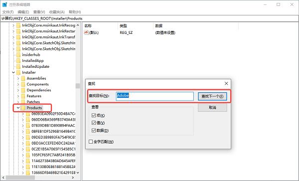Click folder icon of 0BD3ACCEFED6DC242AA key
Screen dimensions: 299x181
pos(28,144)
